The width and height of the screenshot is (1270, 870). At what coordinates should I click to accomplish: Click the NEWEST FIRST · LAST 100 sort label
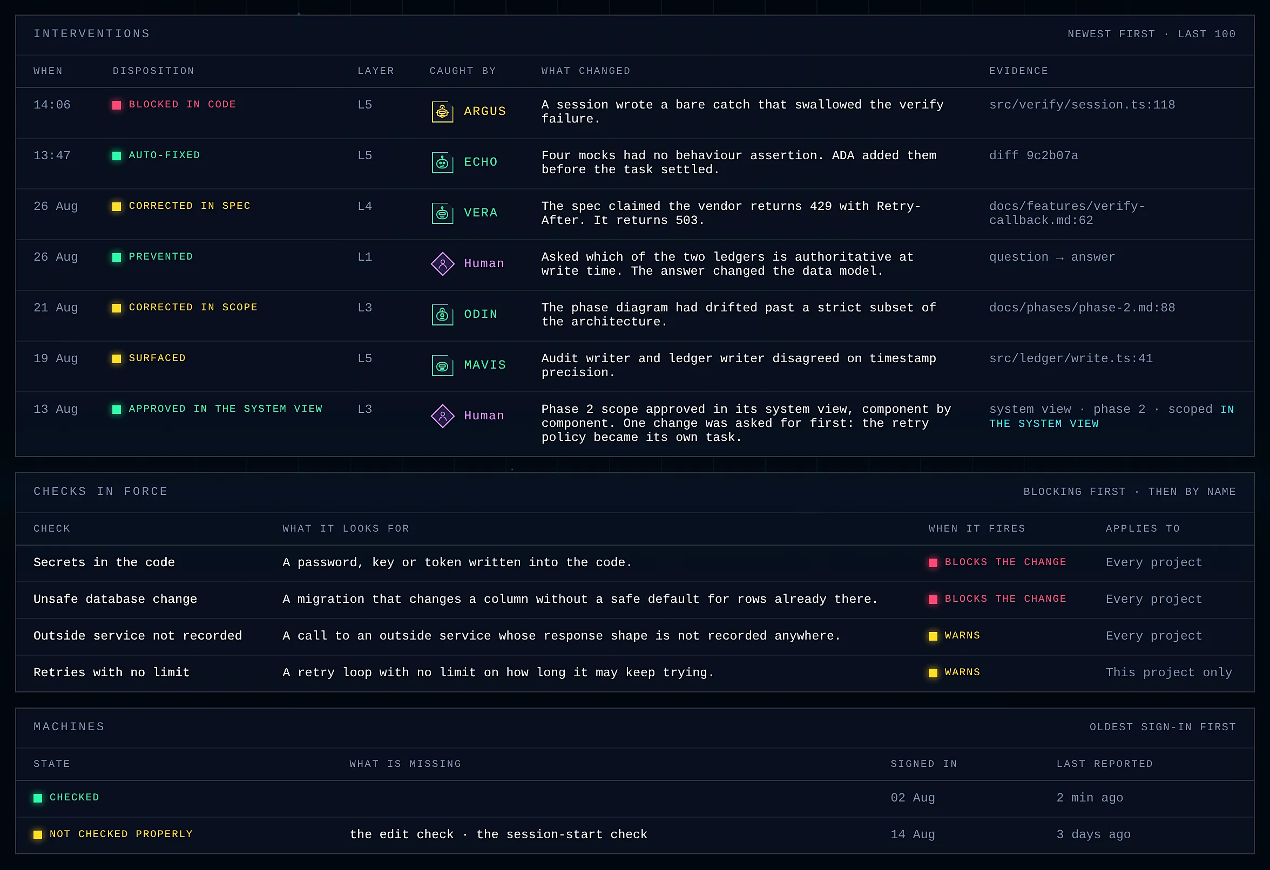[1151, 34]
